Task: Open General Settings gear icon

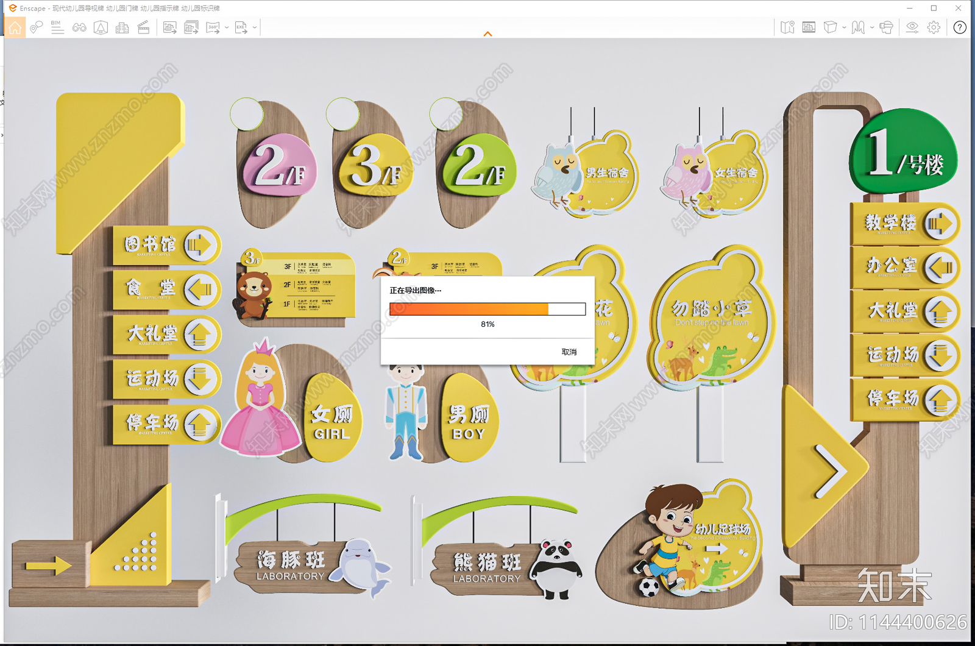Action: pyautogui.click(x=934, y=27)
